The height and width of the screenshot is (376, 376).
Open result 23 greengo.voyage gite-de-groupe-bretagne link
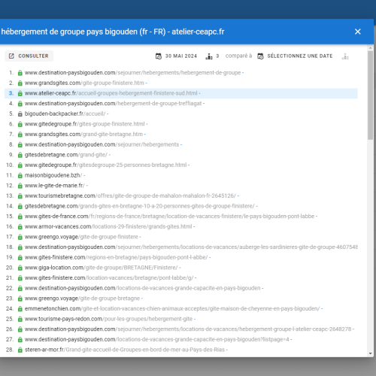click(x=82, y=299)
